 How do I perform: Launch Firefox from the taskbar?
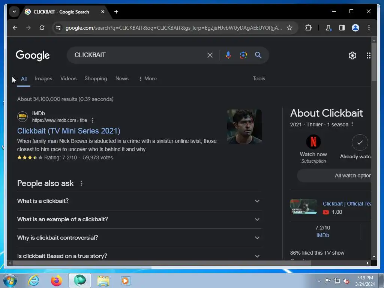coord(57,280)
